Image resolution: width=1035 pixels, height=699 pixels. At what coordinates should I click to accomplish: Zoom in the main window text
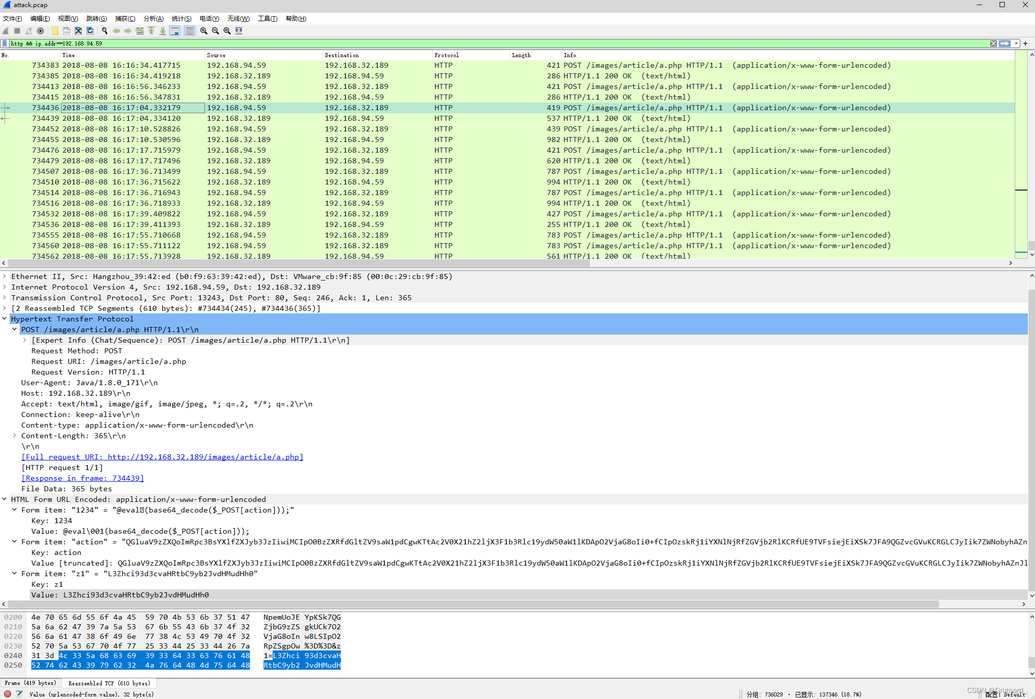coord(204,31)
